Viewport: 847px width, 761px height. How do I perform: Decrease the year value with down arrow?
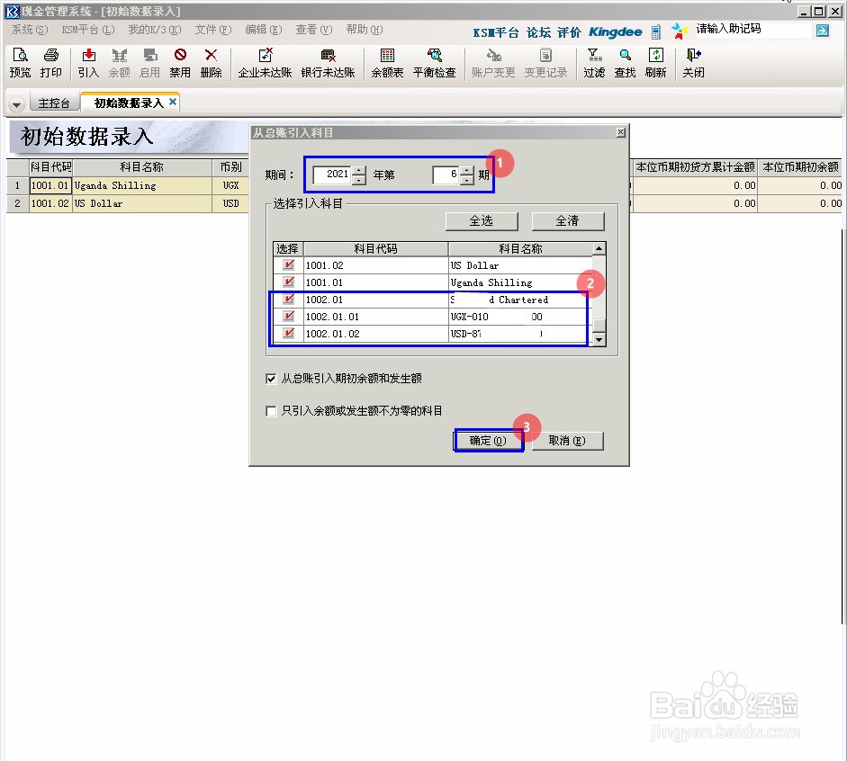click(358, 180)
